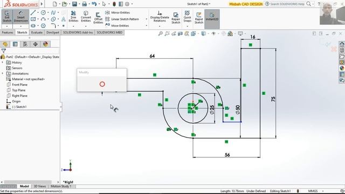Switch to Motion Study 1 tab
Viewport: 345px width, 194px height.
pos(61,186)
